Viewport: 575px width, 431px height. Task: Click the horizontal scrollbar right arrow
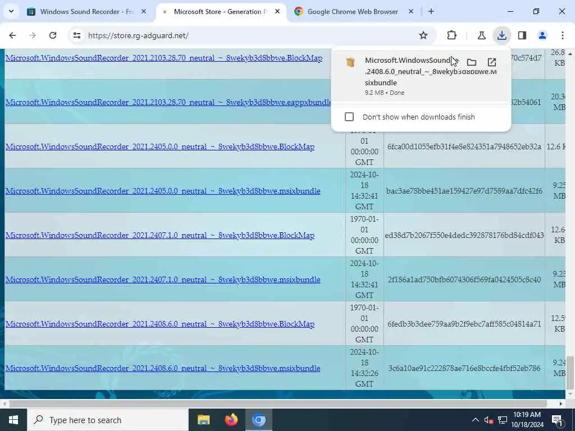pyautogui.click(x=561, y=404)
